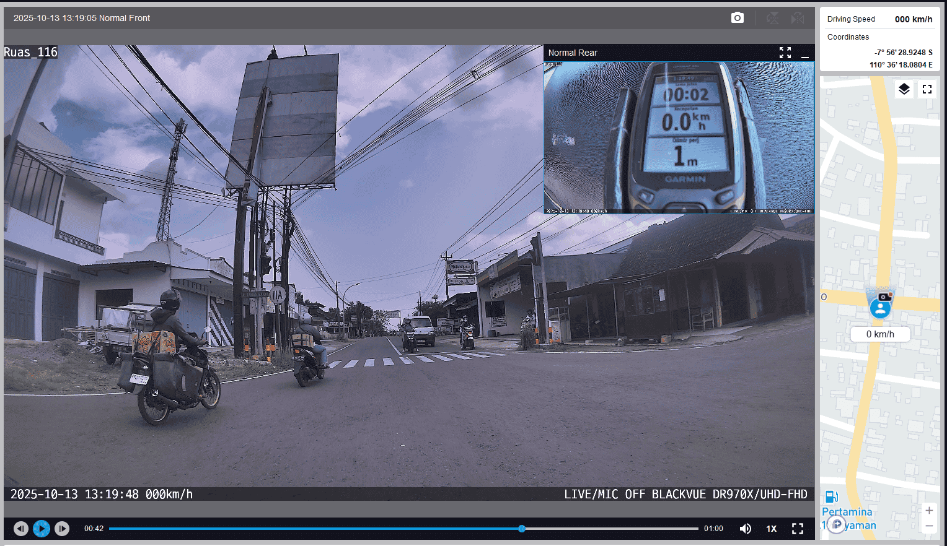Image resolution: width=947 pixels, height=546 pixels.
Task: Capture a snapshot with the camera icon
Action: [x=737, y=18]
